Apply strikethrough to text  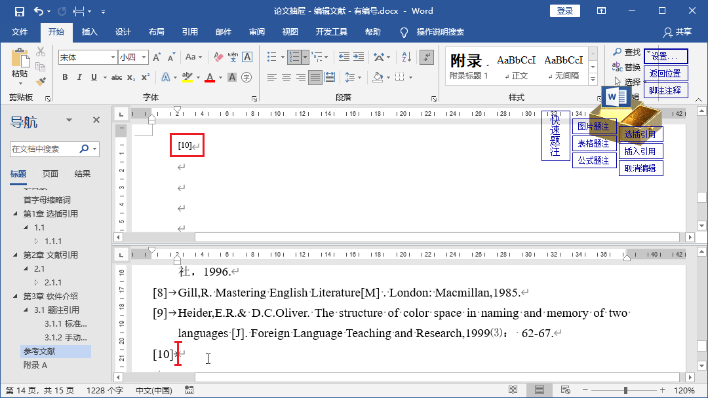click(x=117, y=77)
